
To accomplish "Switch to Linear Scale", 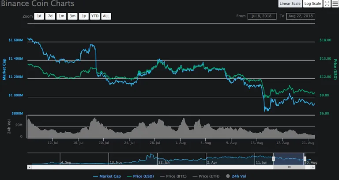I will pyautogui.click(x=290, y=4).
